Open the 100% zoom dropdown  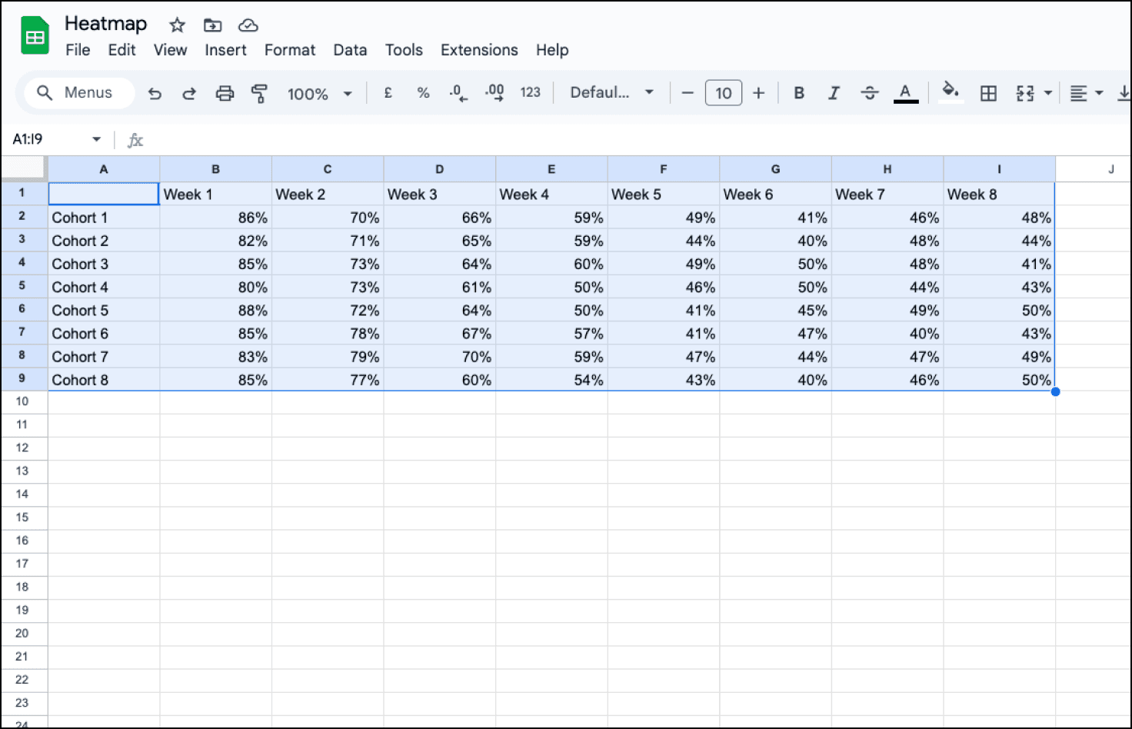pyautogui.click(x=319, y=93)
